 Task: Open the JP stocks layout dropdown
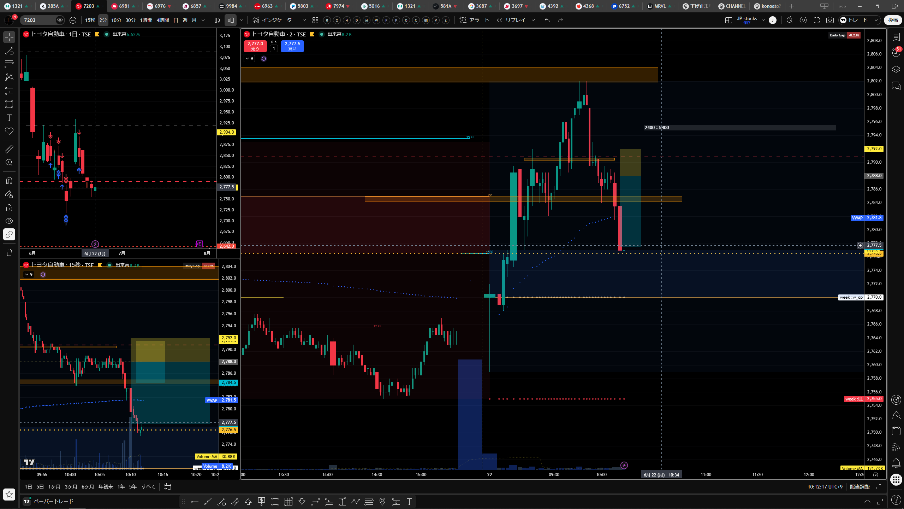click(x=763, y=20)
